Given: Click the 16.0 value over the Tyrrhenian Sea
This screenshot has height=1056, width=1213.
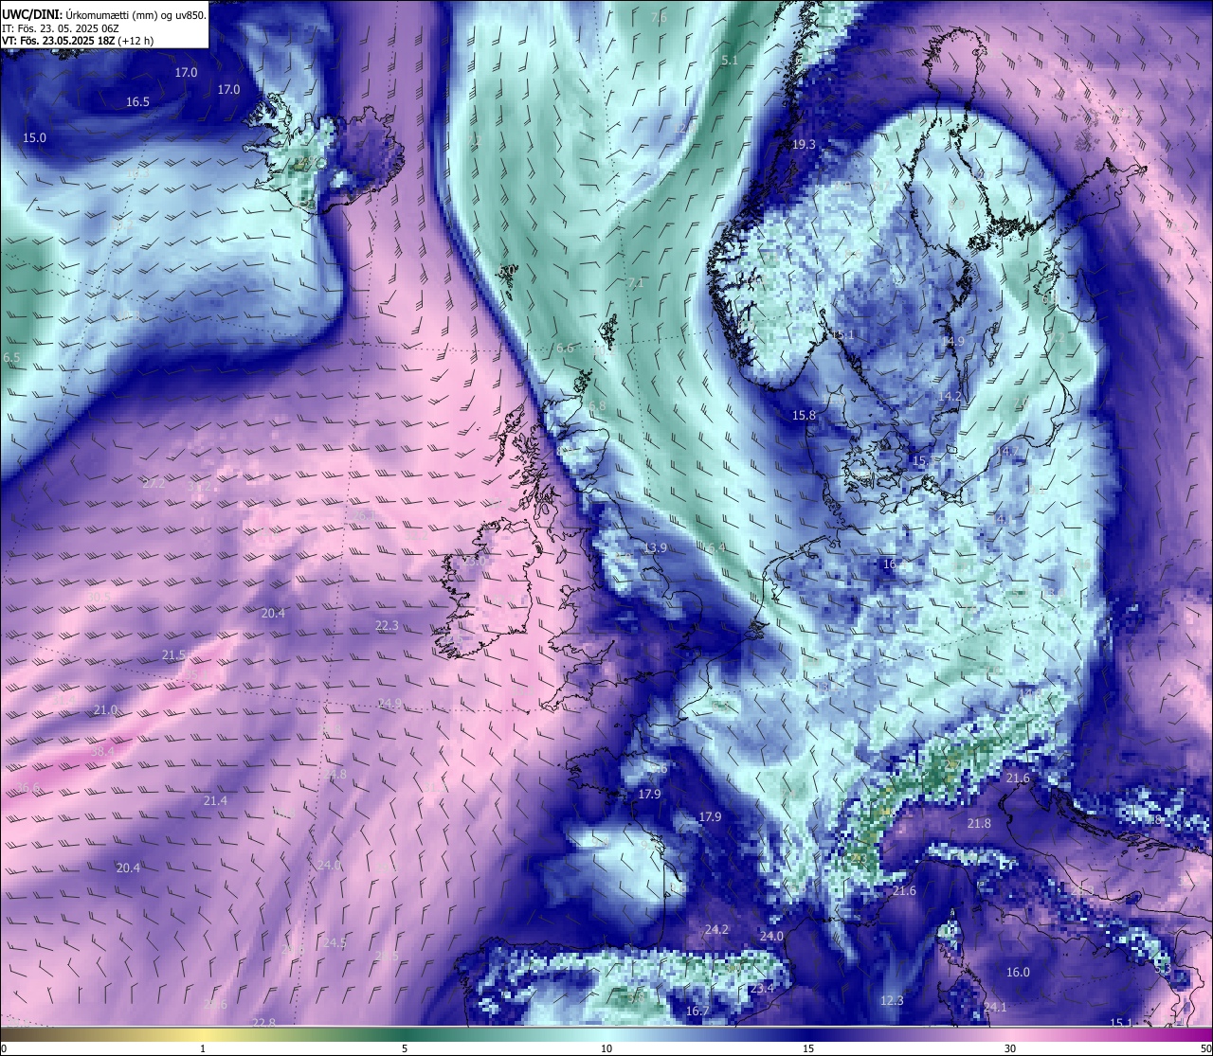Looking at the screenshot, I should click(x=1018, y=973).
